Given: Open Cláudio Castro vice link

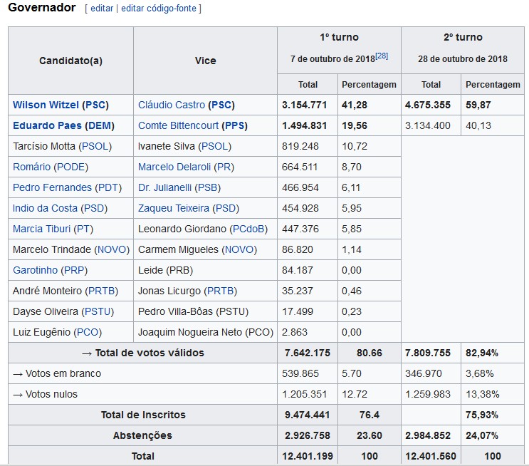Looking at the screenshot, I should (x=172, y=105).
